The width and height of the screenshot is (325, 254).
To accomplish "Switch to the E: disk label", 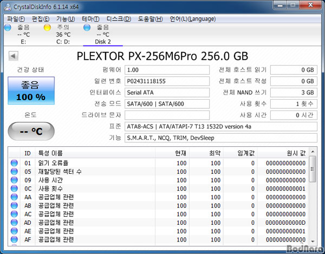I will 23,42.
